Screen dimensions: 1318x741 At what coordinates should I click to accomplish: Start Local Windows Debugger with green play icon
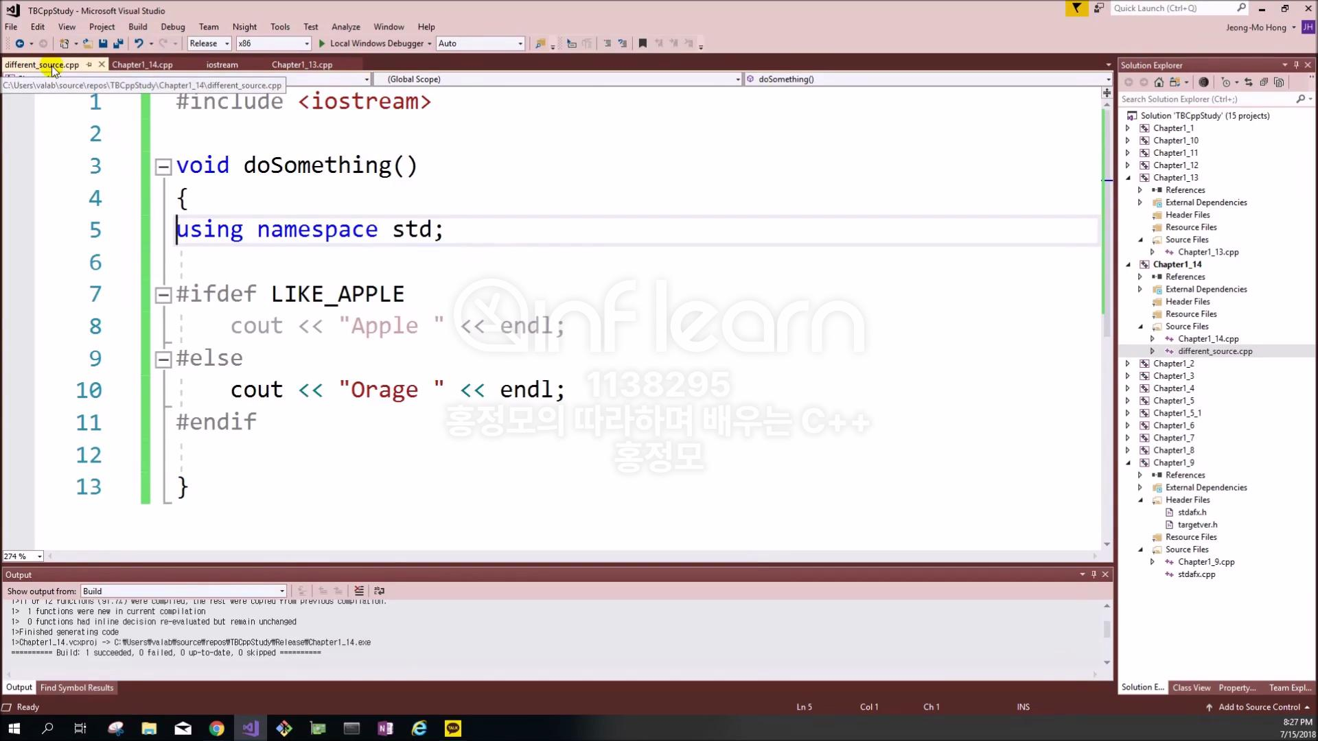[x=322, y=43]
